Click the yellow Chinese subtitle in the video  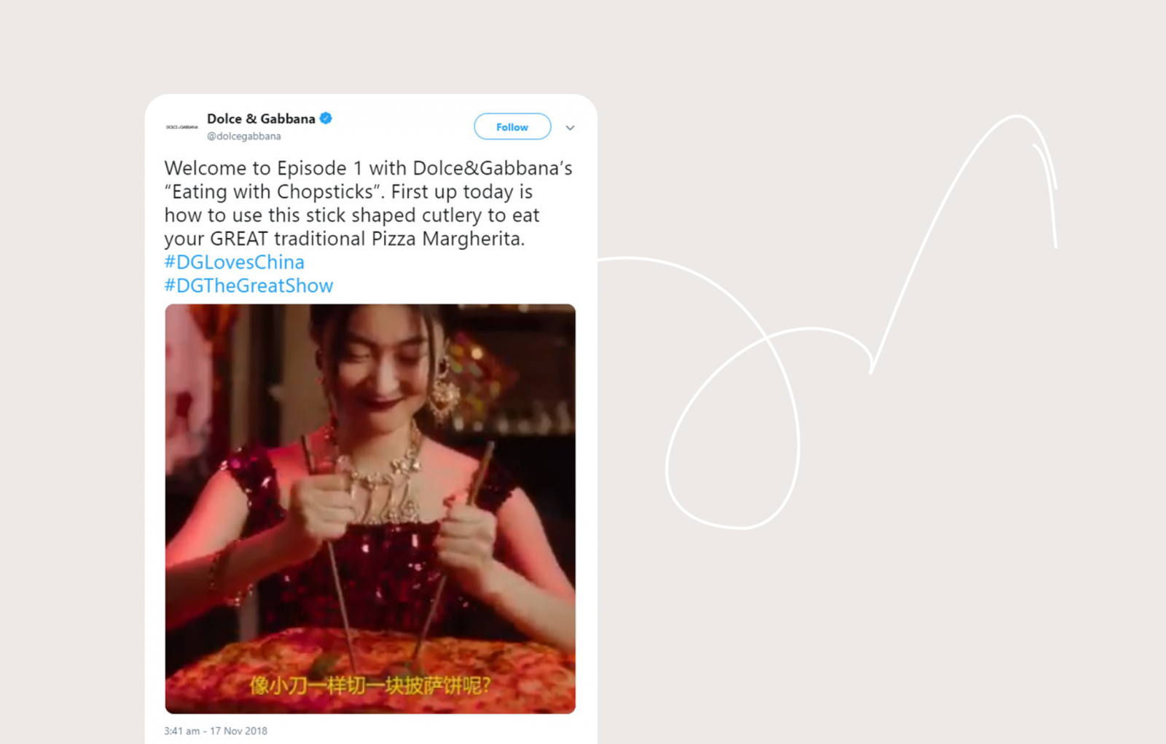(x=370, y=685)
